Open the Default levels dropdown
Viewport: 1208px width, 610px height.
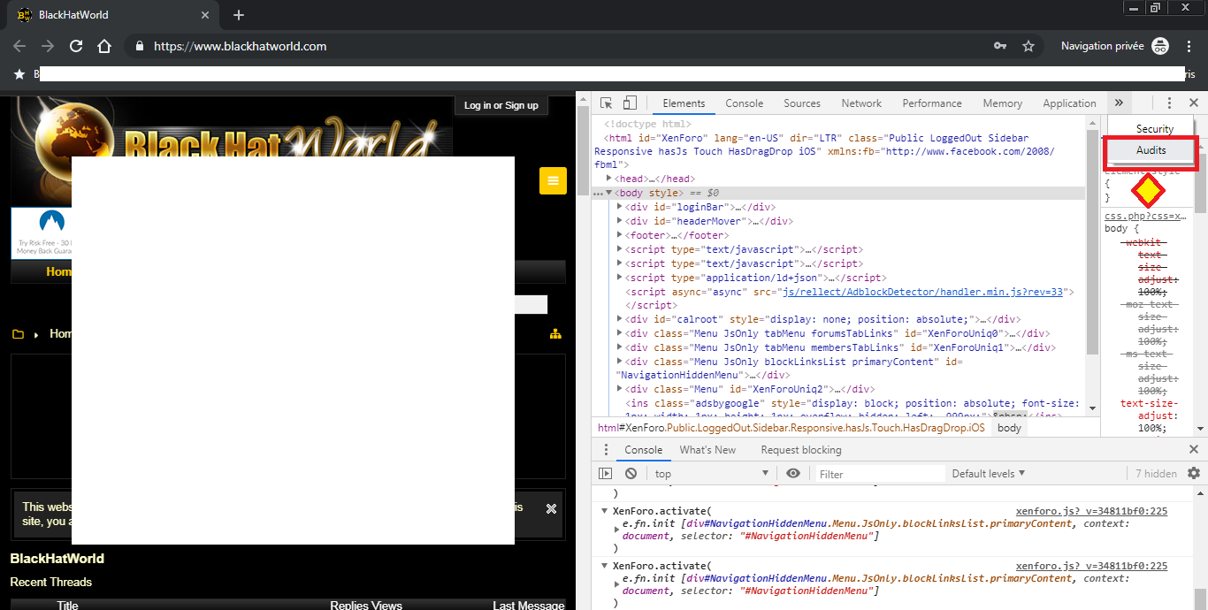coord(989,474)
